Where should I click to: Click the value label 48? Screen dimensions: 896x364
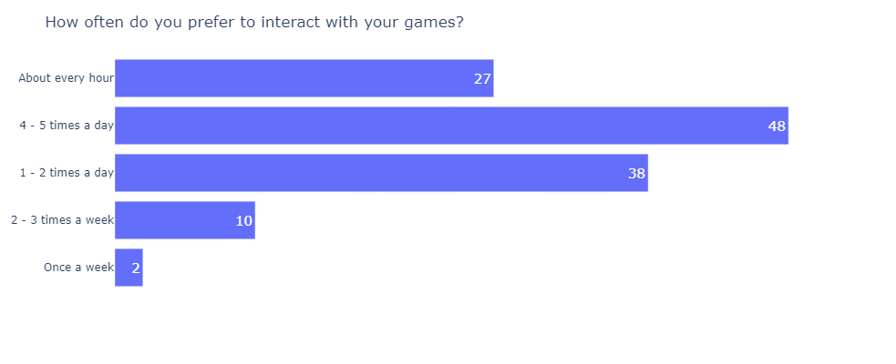[778, 126]
